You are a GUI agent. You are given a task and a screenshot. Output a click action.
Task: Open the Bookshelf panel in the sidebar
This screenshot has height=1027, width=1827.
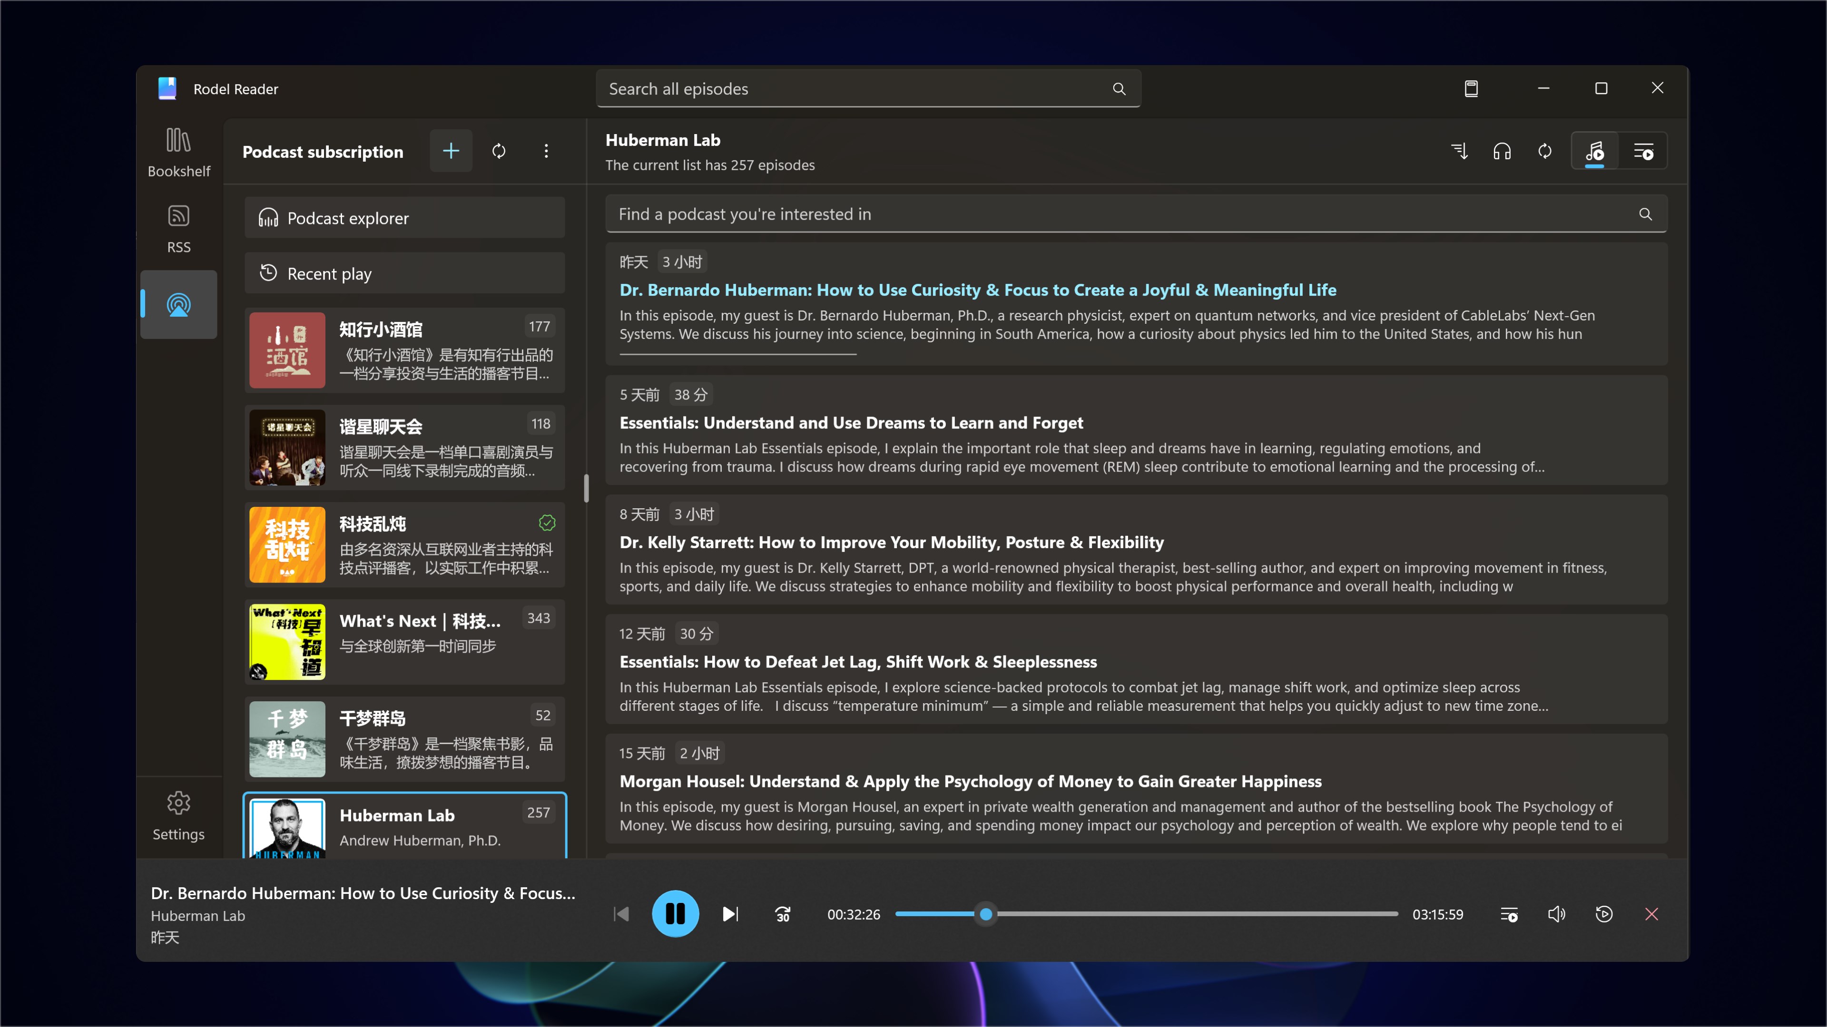(178, 151)
